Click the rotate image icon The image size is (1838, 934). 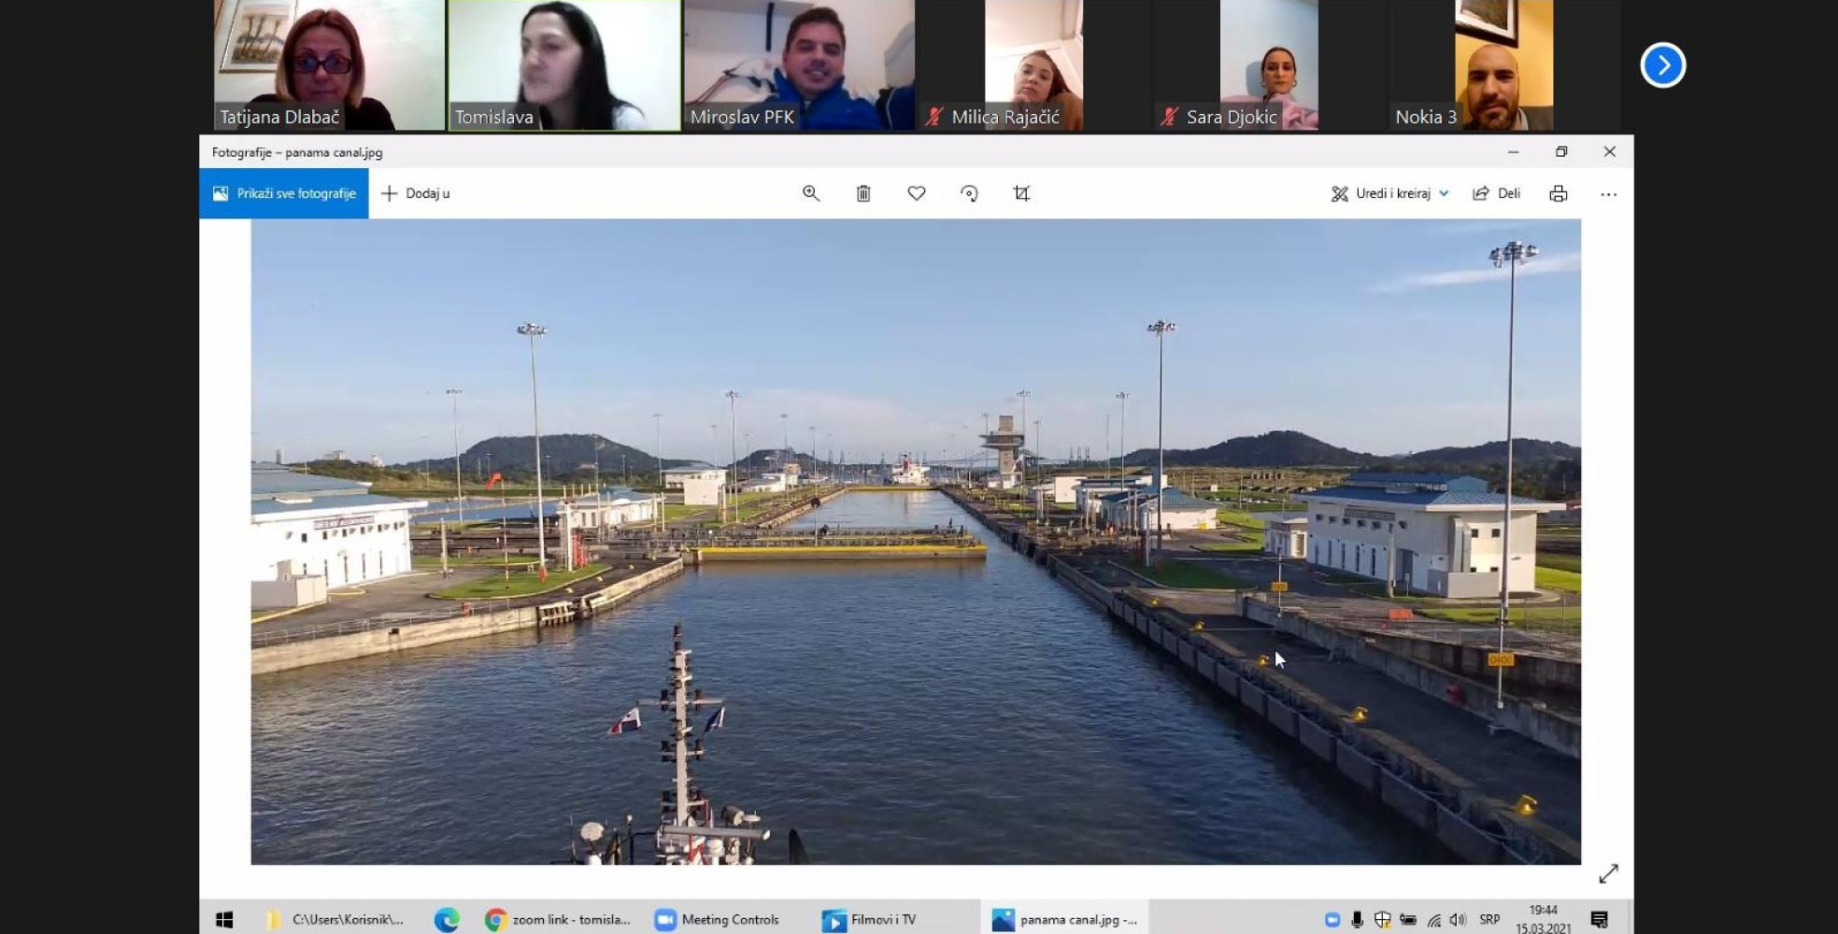coord(969,193)
